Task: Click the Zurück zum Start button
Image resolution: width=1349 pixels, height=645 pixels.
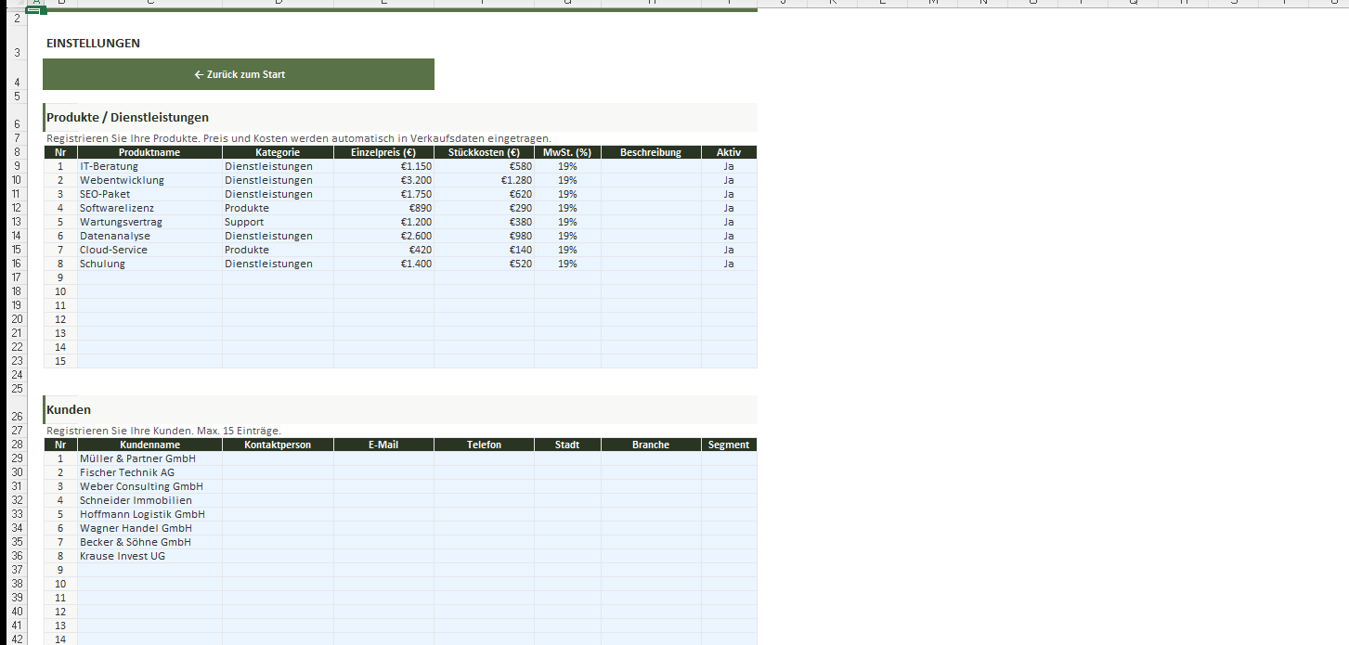Action: tap(239, 74)
